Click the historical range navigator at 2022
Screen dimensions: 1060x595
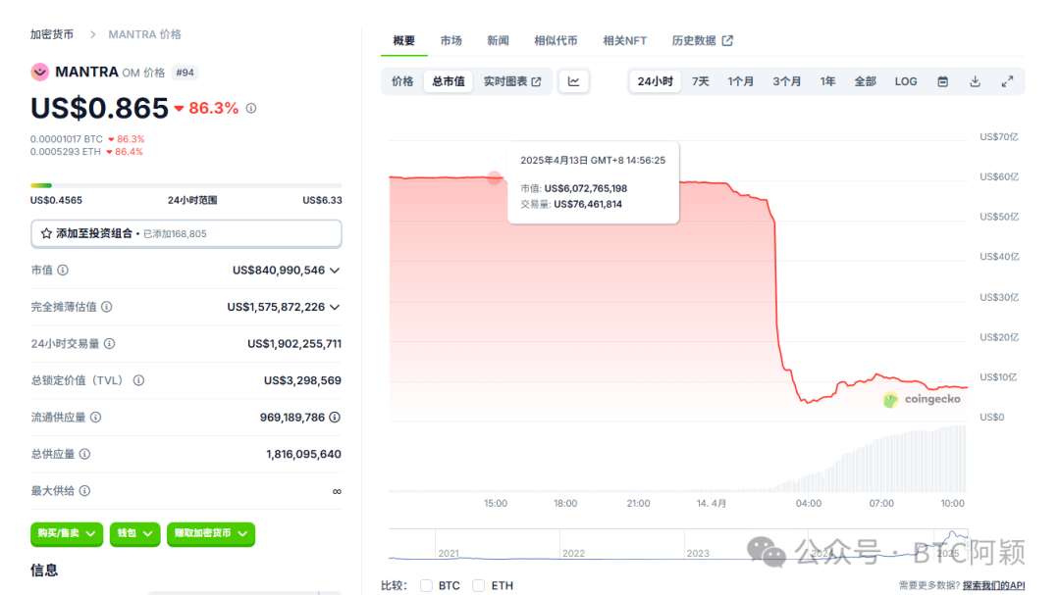pyautogui.click(x=573, y=553)
